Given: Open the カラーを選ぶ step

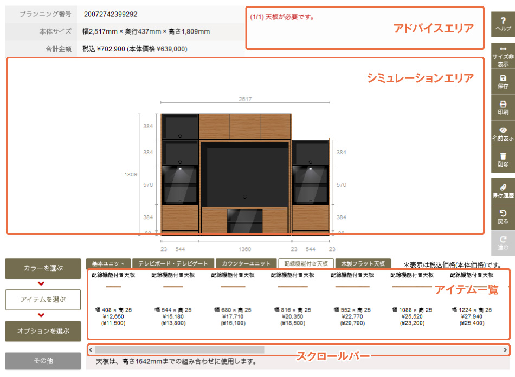Looking at the screenshot, I should [43, 268].
